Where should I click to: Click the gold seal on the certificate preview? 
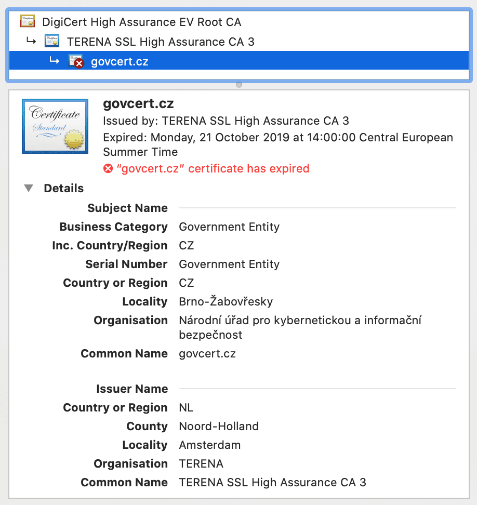tap(74, 140)
